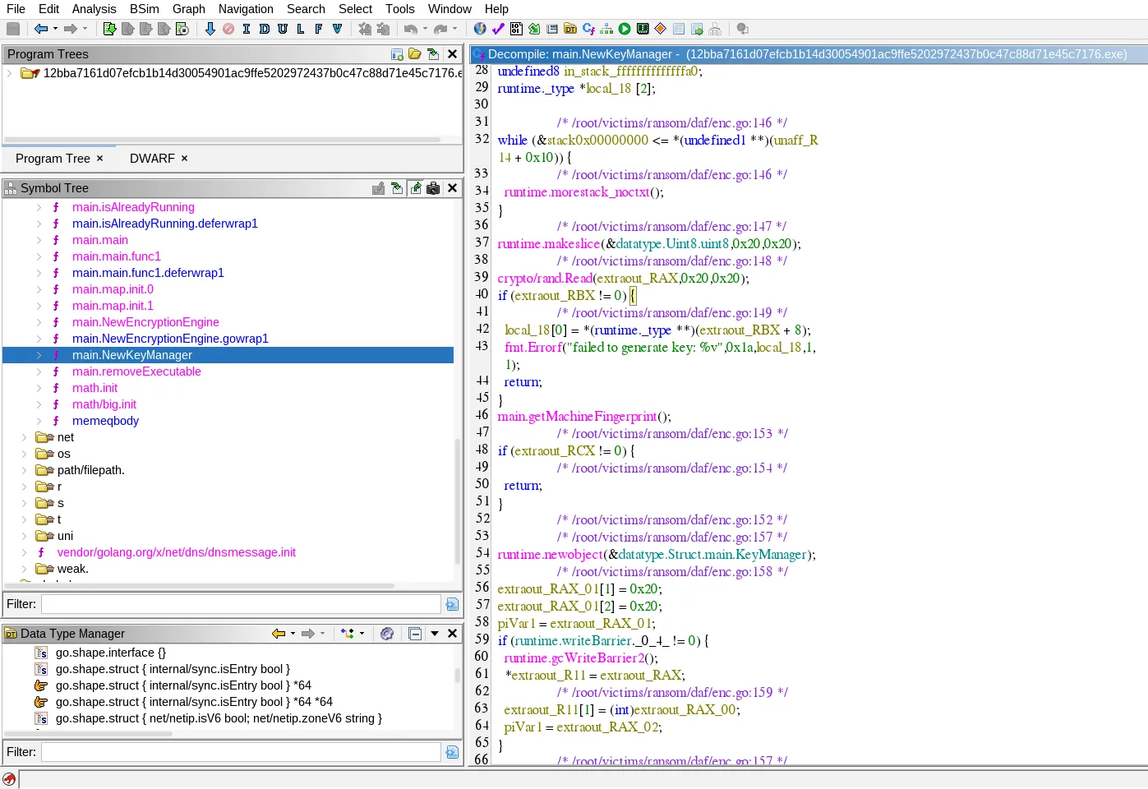The image size is (1148, 789).
Task: Click camera snapshot icon in Symbol Tree
Action: 433,188
